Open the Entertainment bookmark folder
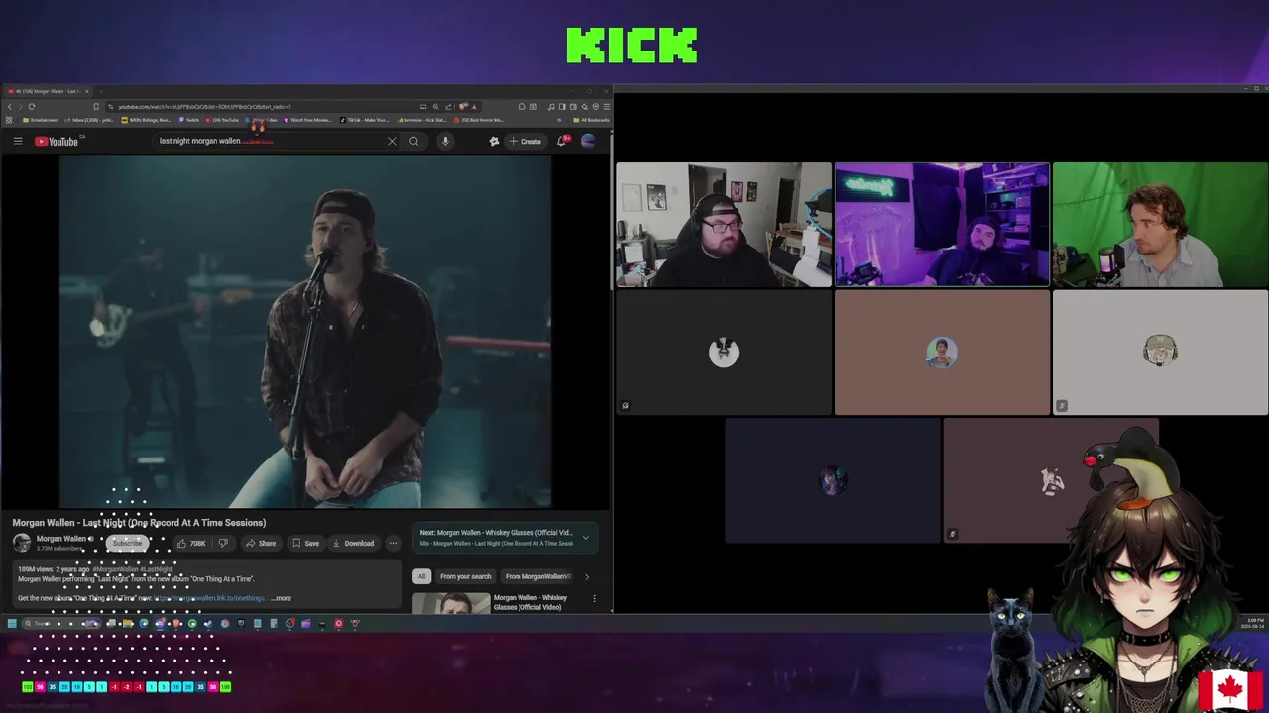This screenshot has width=1269, height=713. coord(41,120)
